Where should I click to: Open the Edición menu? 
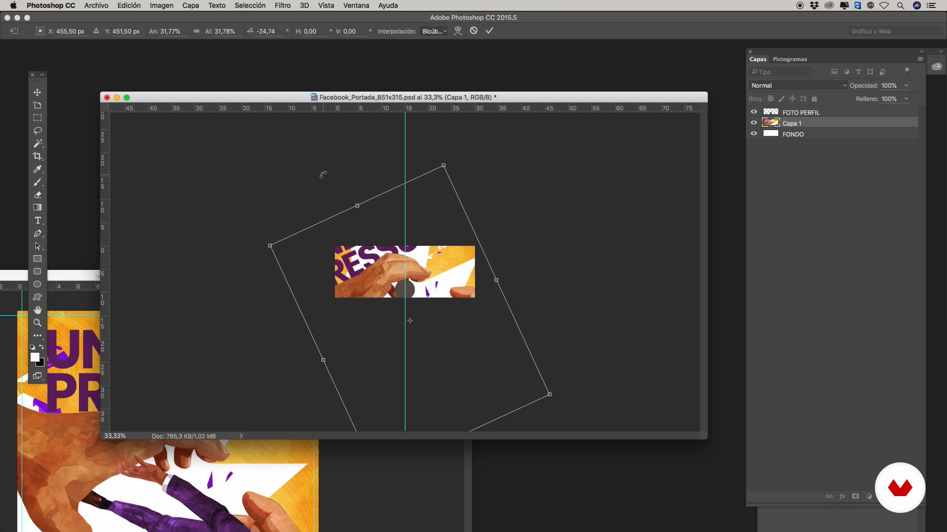(129, 5)
